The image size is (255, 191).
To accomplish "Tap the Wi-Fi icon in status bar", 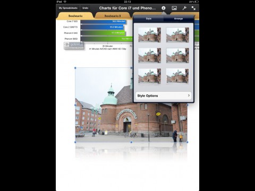I will pos(65,2).
